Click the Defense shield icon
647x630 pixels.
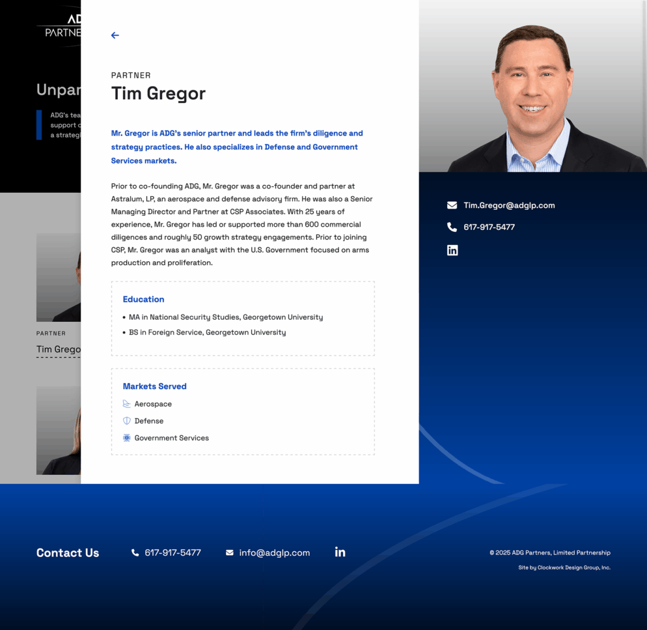(127, 421)
